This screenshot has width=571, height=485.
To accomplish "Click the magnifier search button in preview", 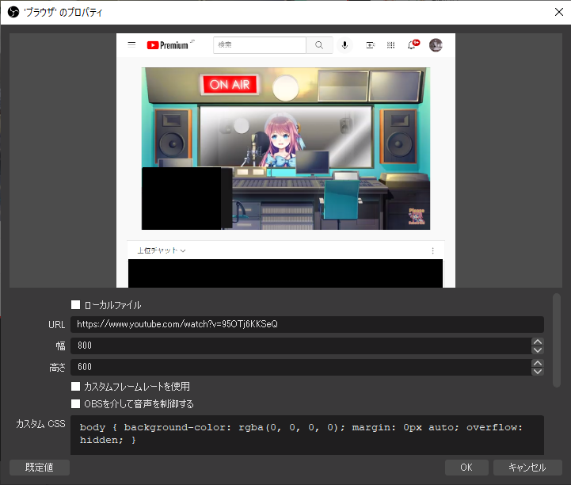I will [319, 45].
